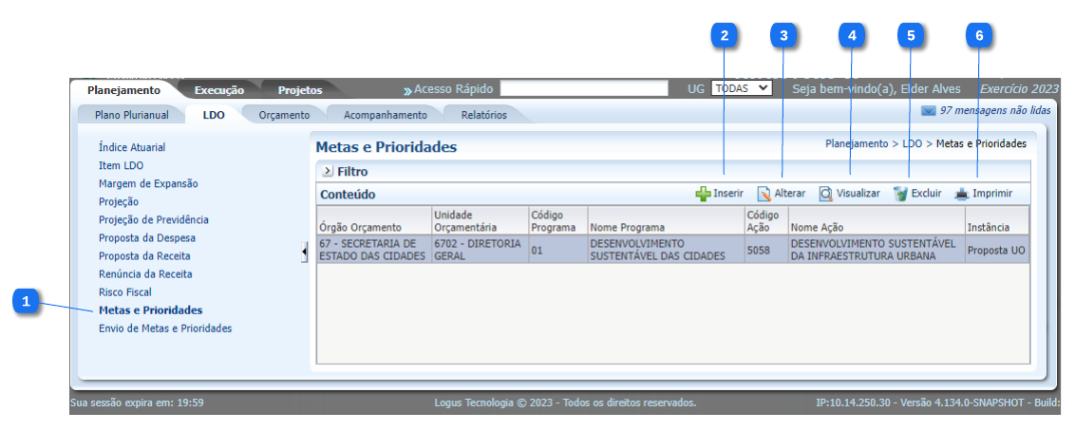Sort by Nome Programa column header
Image resolution: width=1075 pixels, height=431 pixels.
pos(627,228)
